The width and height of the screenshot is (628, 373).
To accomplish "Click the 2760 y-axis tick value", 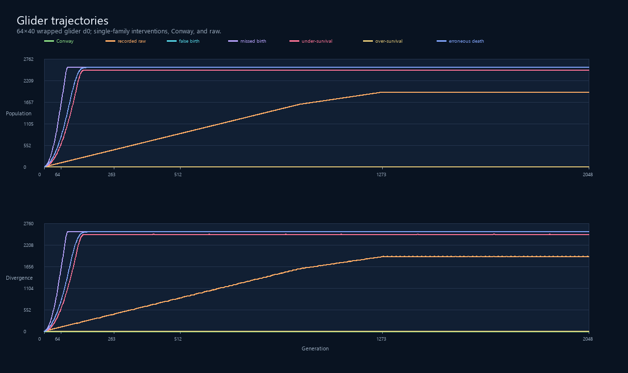I will click(28, 224).
